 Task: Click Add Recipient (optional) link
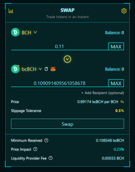pyautogui.click(x=103, y=93)
